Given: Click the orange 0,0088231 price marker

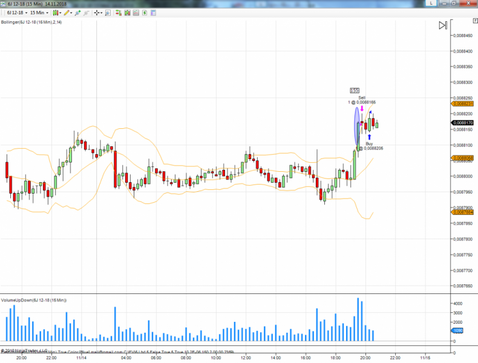Looking at the screenshot, I should [462, 104].
